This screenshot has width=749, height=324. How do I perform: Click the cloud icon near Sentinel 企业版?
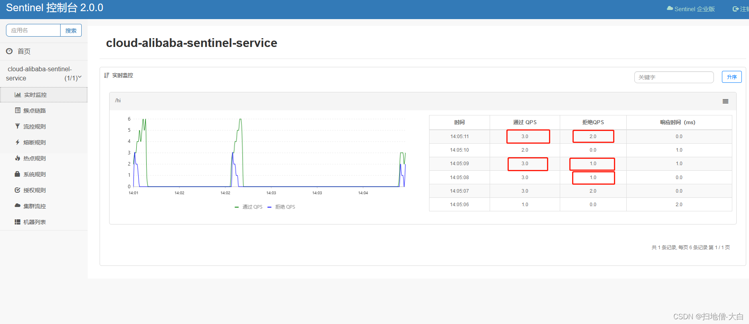[670, 8]
